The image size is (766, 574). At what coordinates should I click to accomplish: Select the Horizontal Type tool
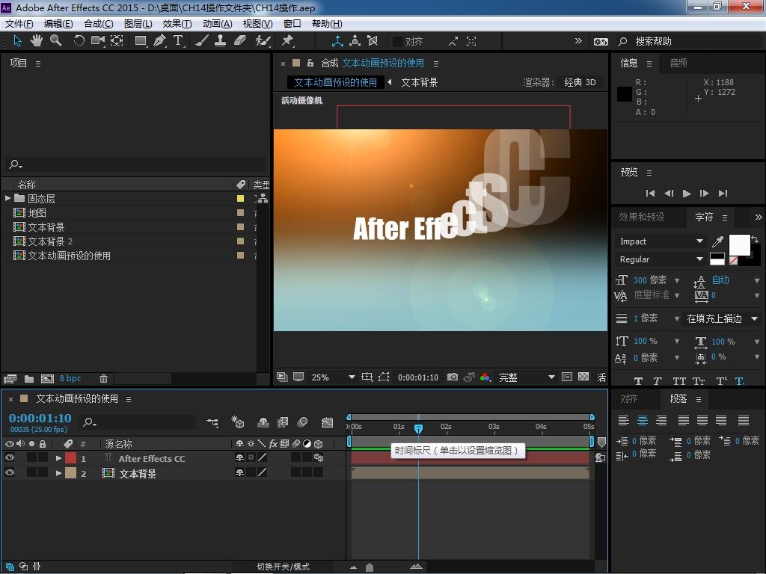pos(178,41)
